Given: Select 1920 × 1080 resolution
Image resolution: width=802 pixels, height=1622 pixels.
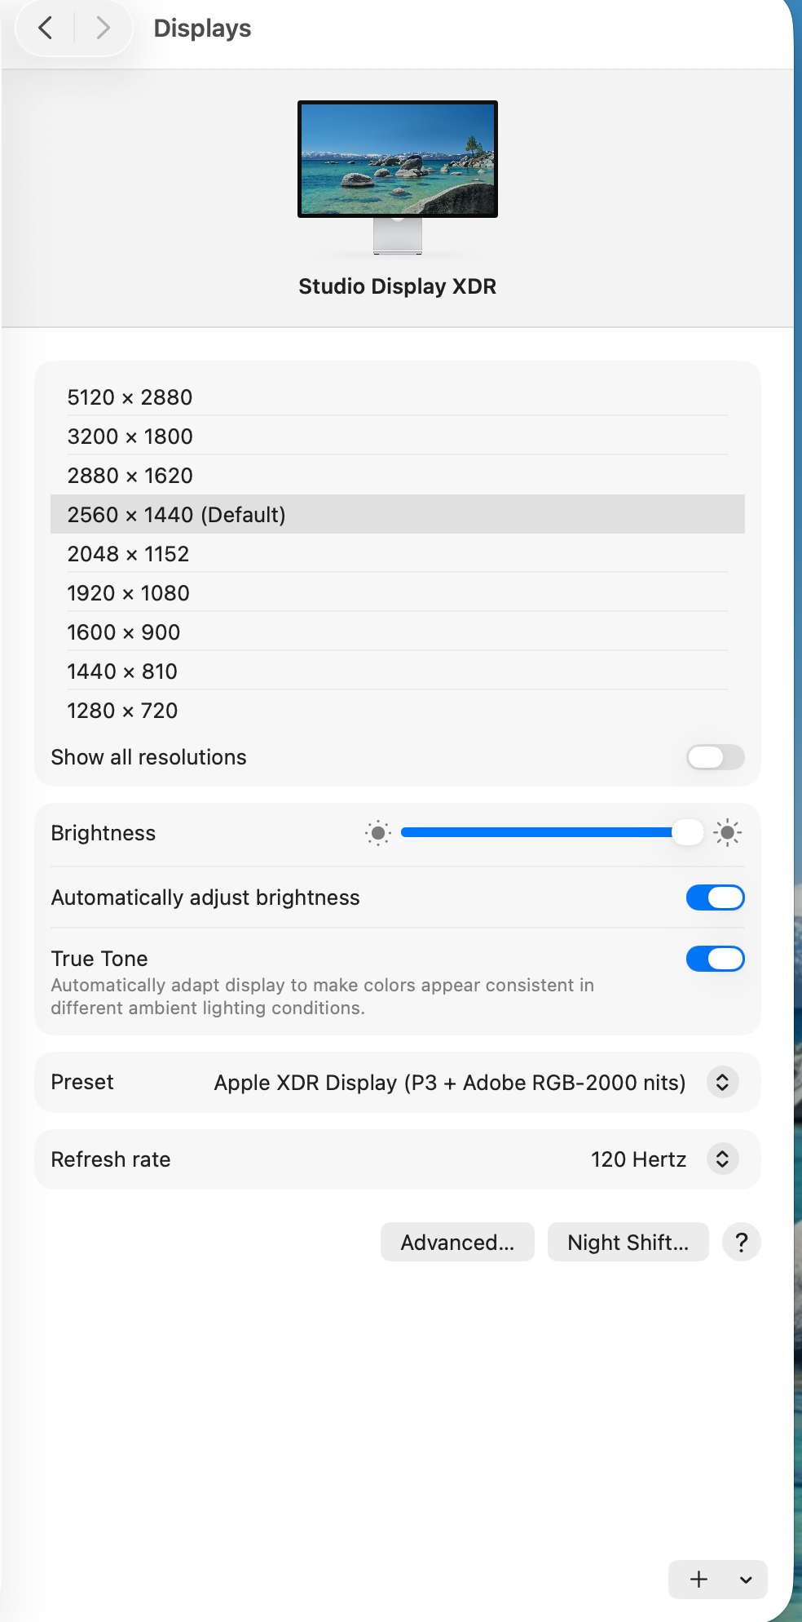Looking at the screenshot, I should point(398,593).
